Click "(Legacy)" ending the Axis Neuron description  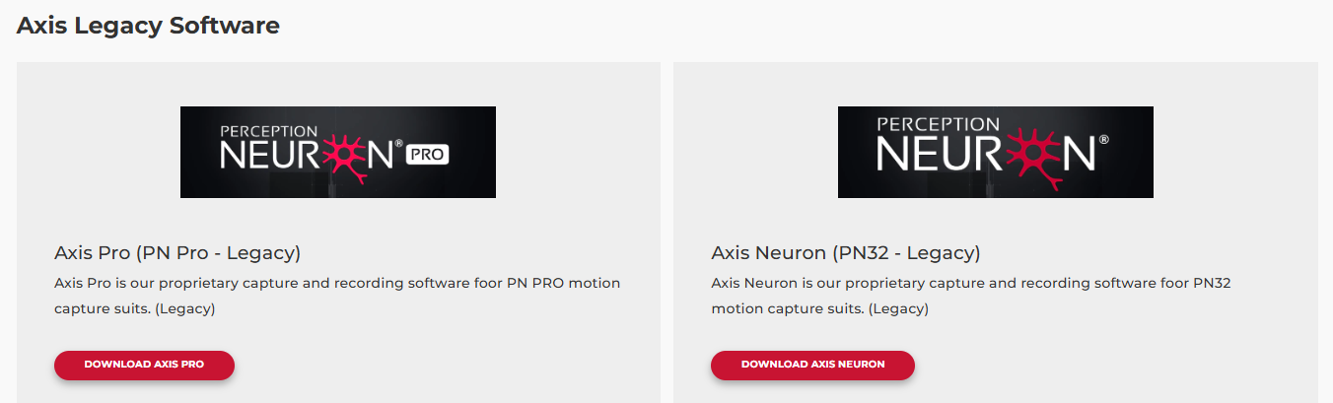pos(897,308)
